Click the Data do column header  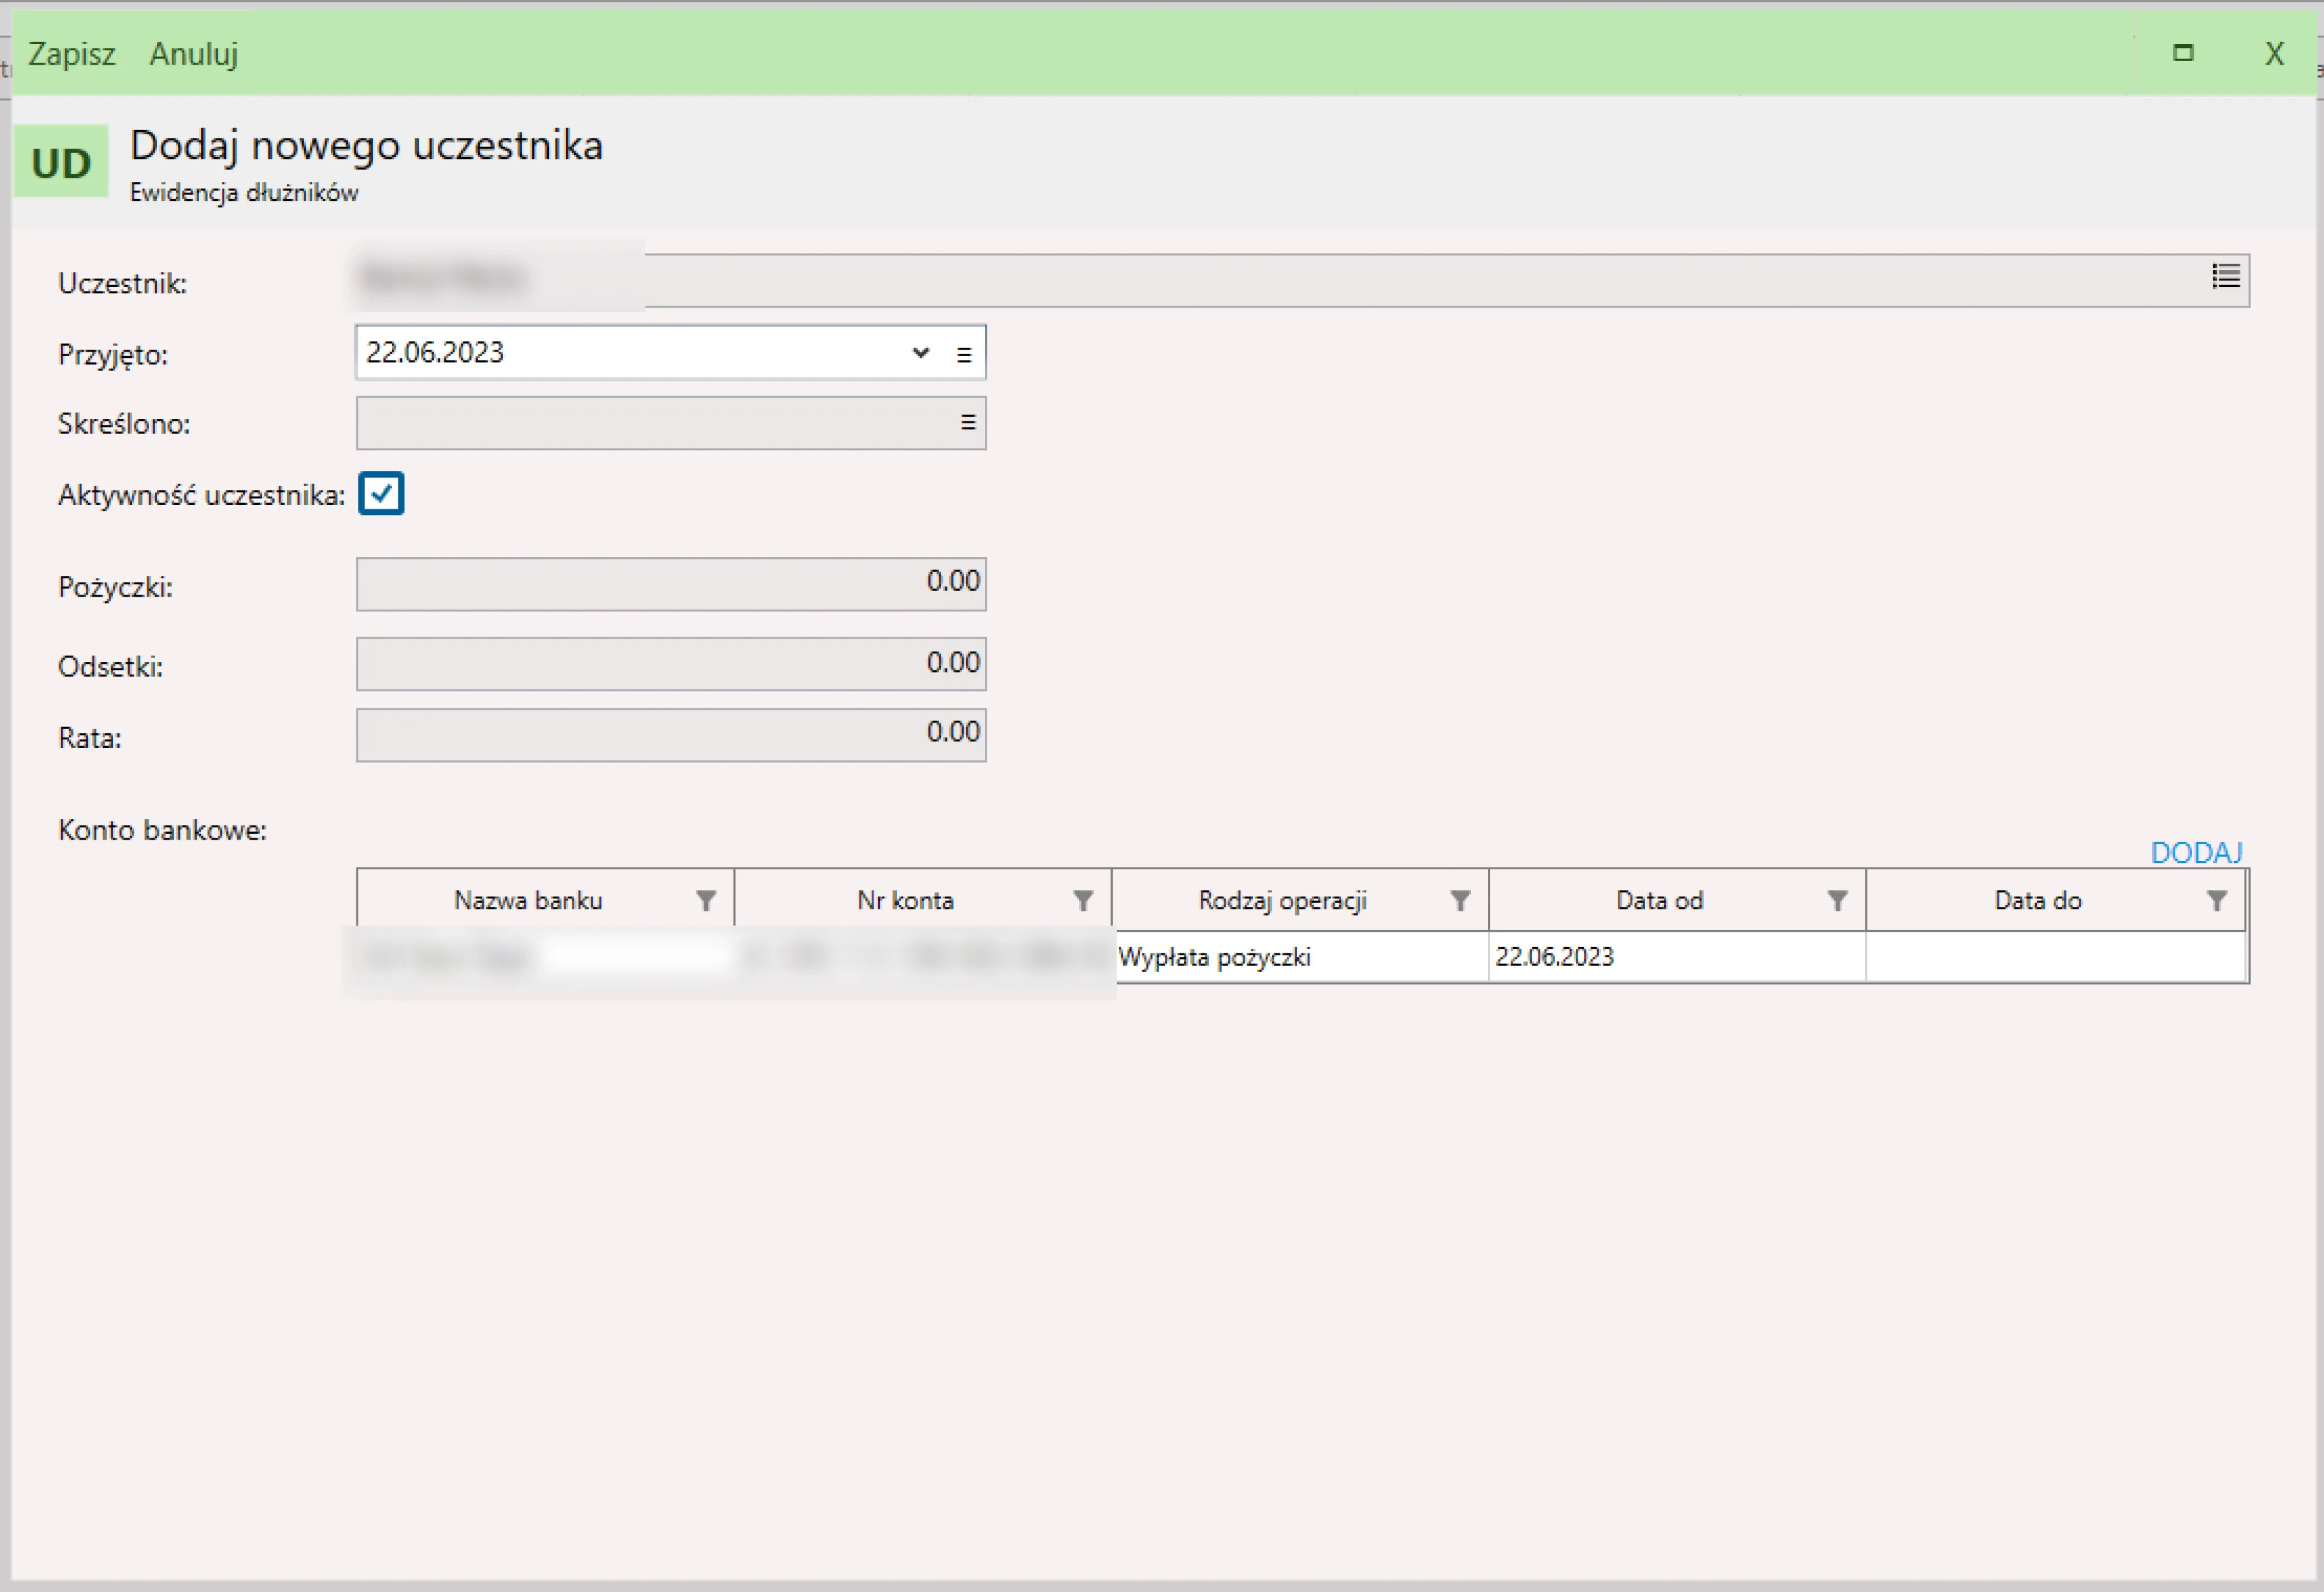point(2056,900)
